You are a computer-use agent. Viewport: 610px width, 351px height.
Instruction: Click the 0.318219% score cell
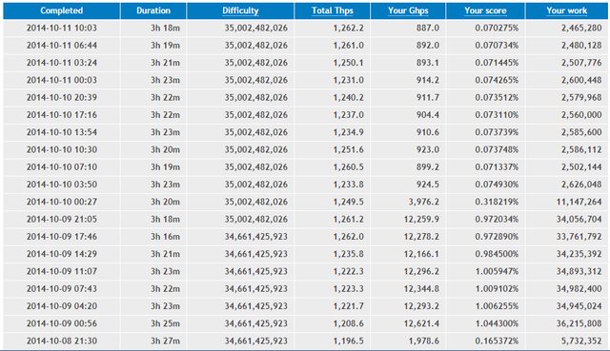[497, 202]
